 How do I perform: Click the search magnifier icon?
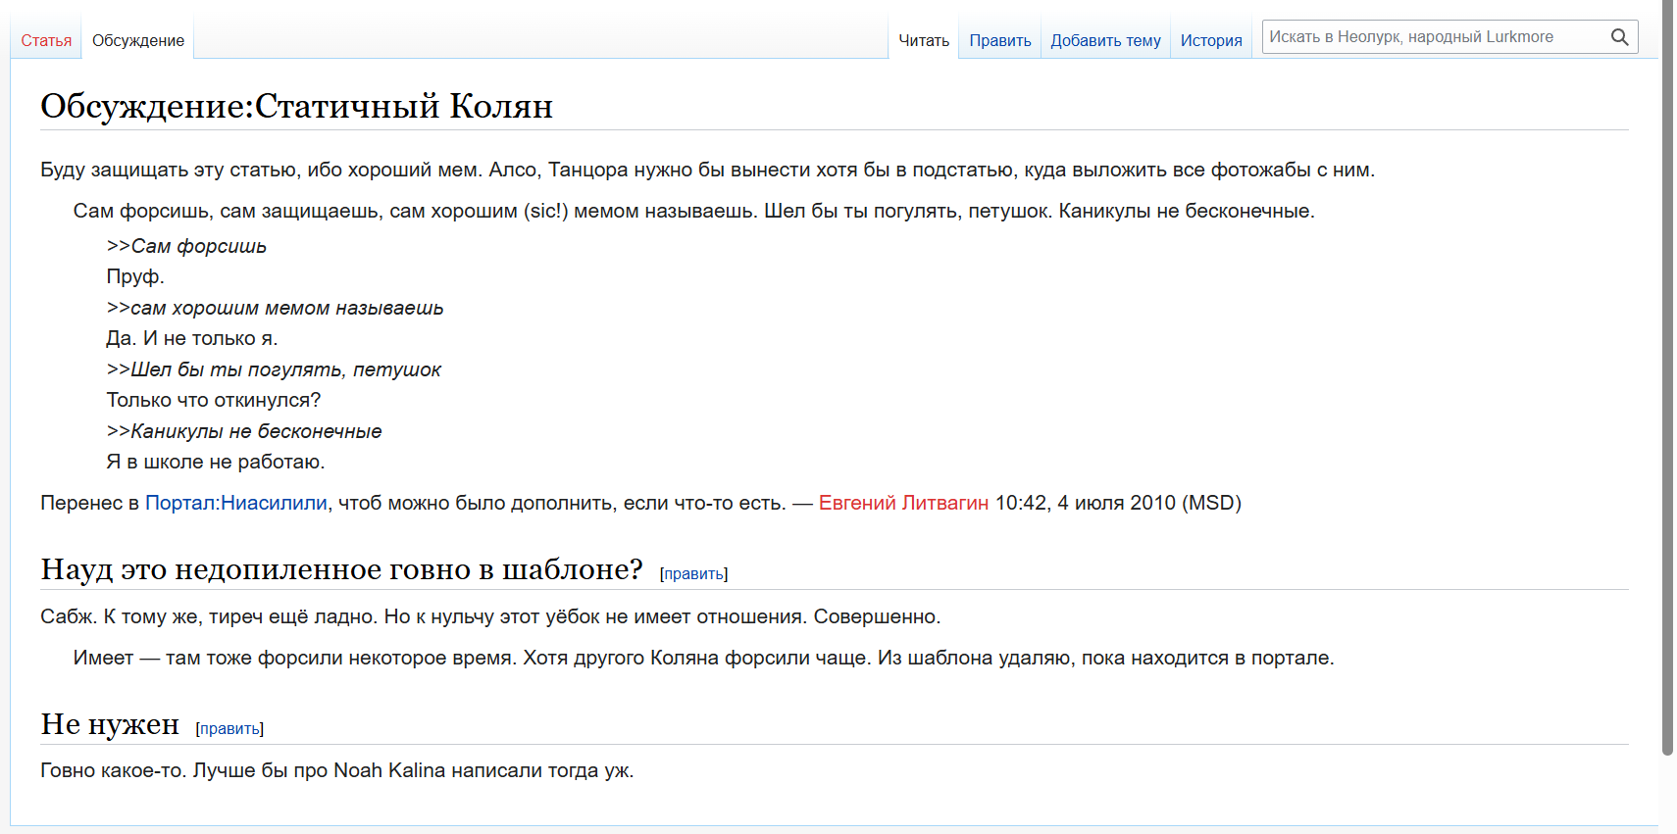click(1619, 37)
